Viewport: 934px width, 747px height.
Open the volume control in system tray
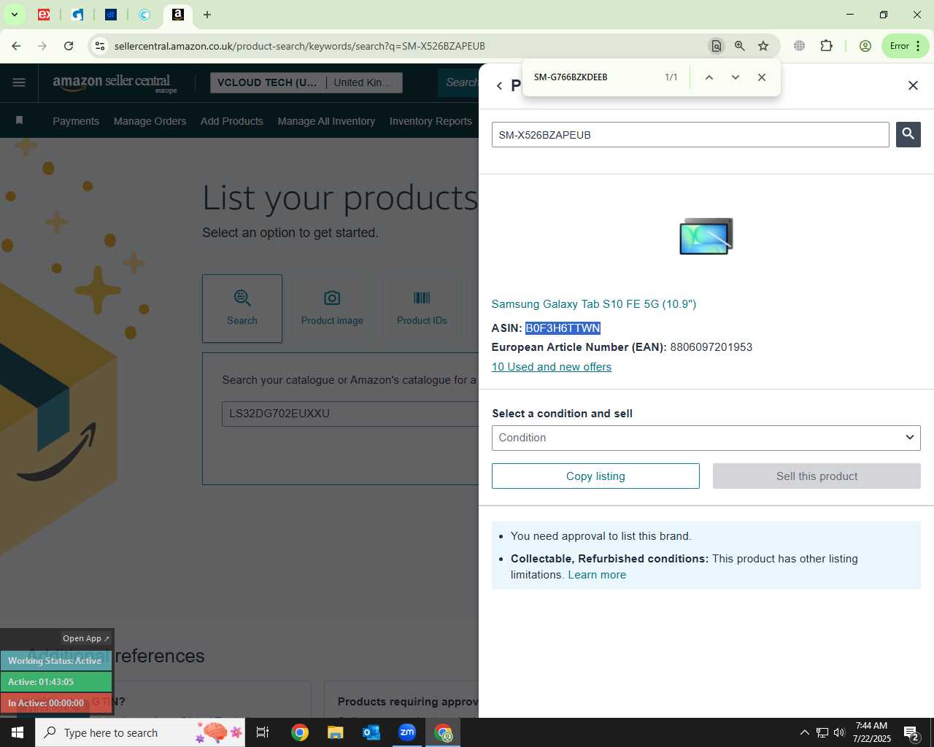(x=839, y=732)
